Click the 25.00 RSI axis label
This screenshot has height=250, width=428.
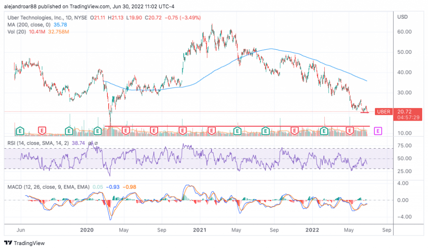[404, 171]
